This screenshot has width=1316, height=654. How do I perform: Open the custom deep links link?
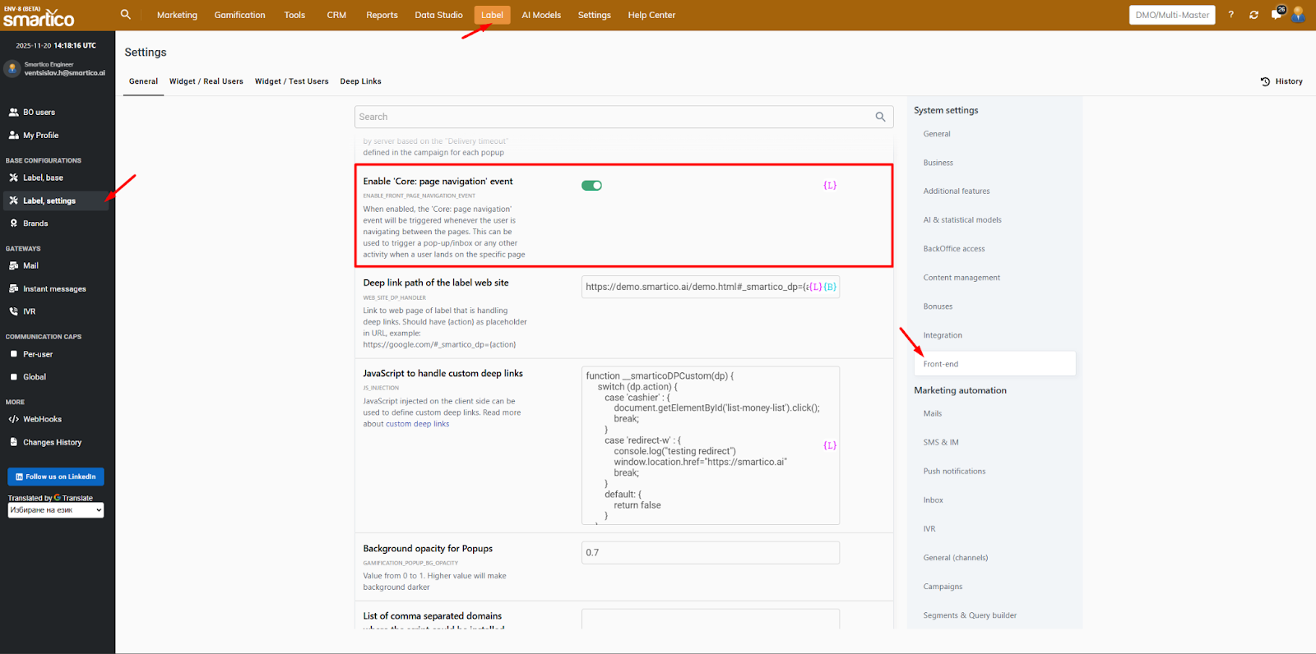(x=418, y=424)
